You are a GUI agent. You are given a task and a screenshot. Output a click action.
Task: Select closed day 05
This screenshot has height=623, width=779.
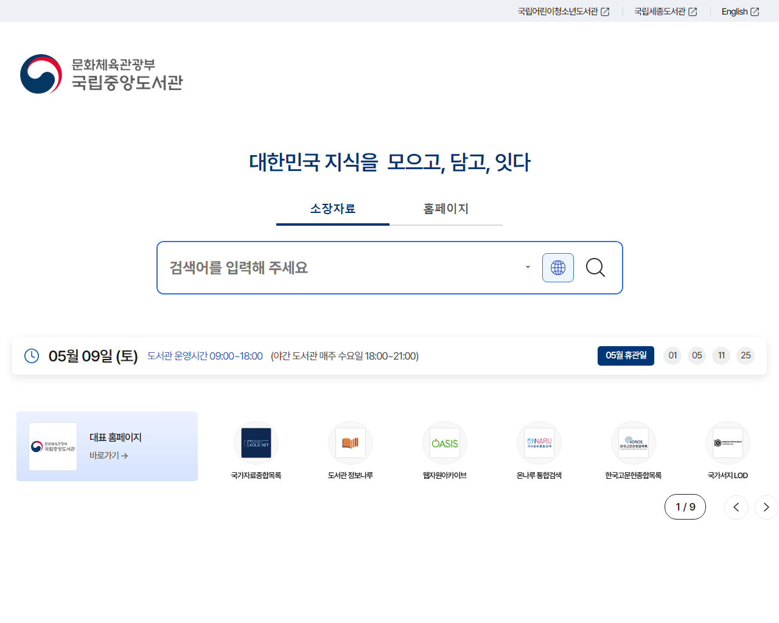coord(697,356)
